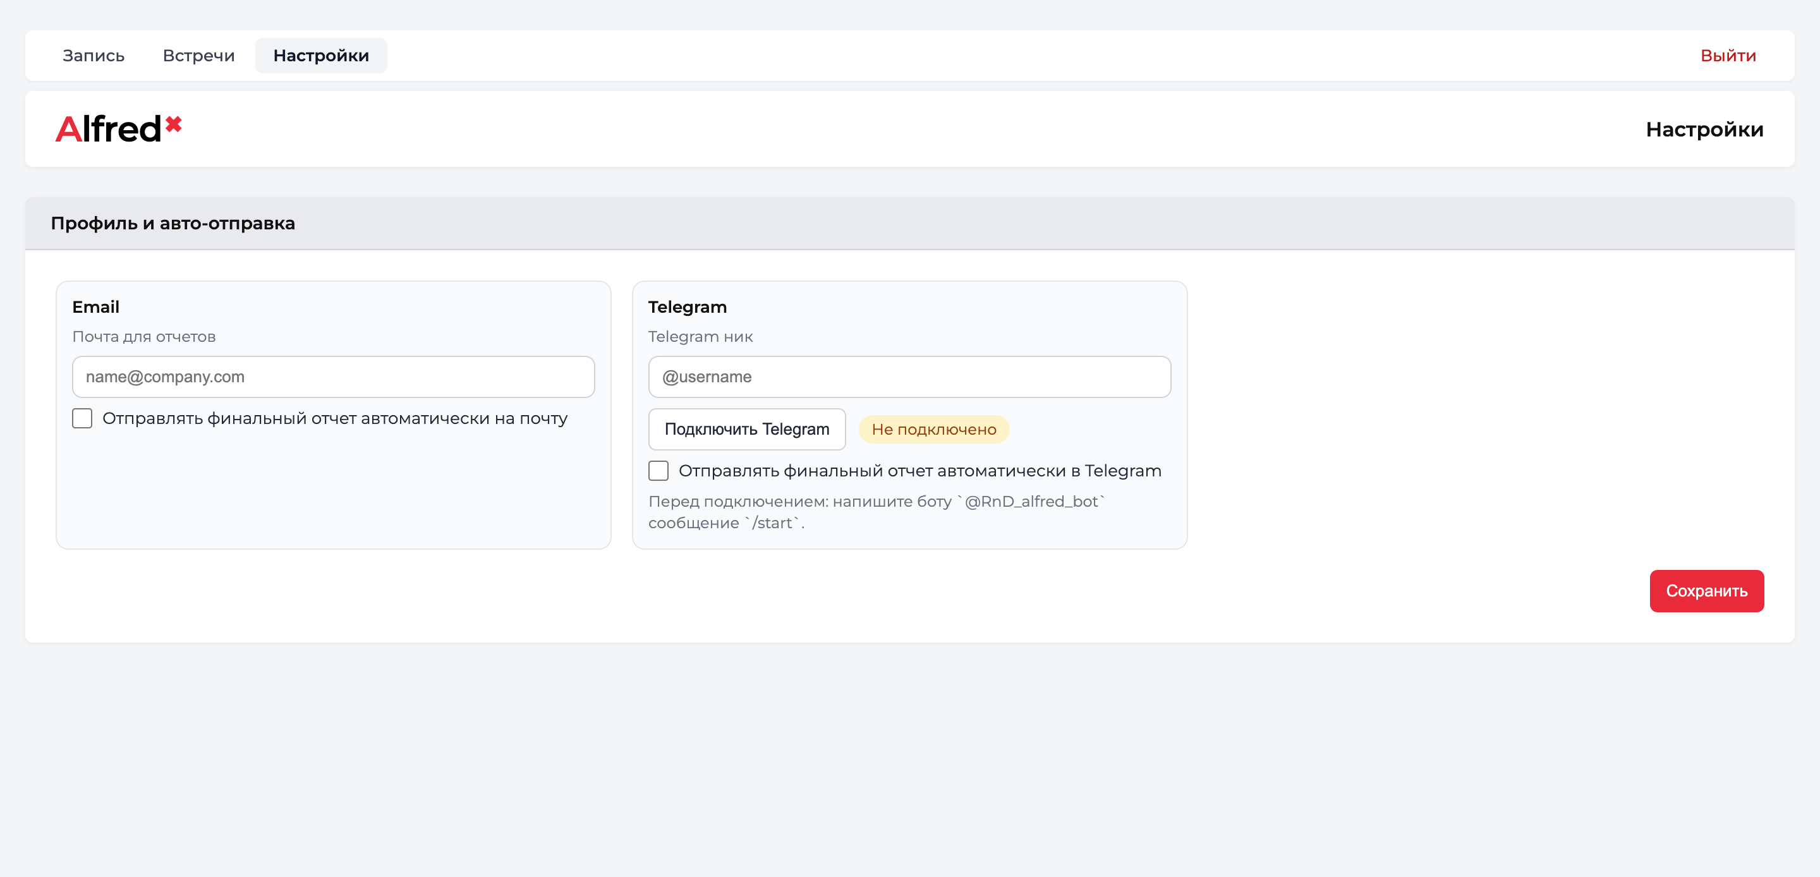Enable automatic email report sending checkbox
Viewport: 1820px width, 877px height.
(82, 418)
